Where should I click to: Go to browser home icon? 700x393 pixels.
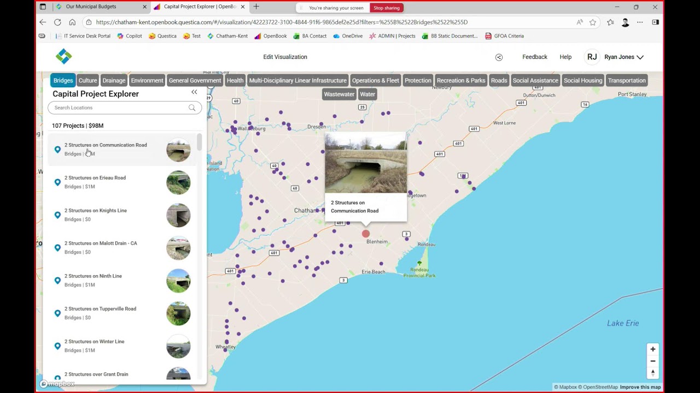pyautogui.click(x=72, y=22)
